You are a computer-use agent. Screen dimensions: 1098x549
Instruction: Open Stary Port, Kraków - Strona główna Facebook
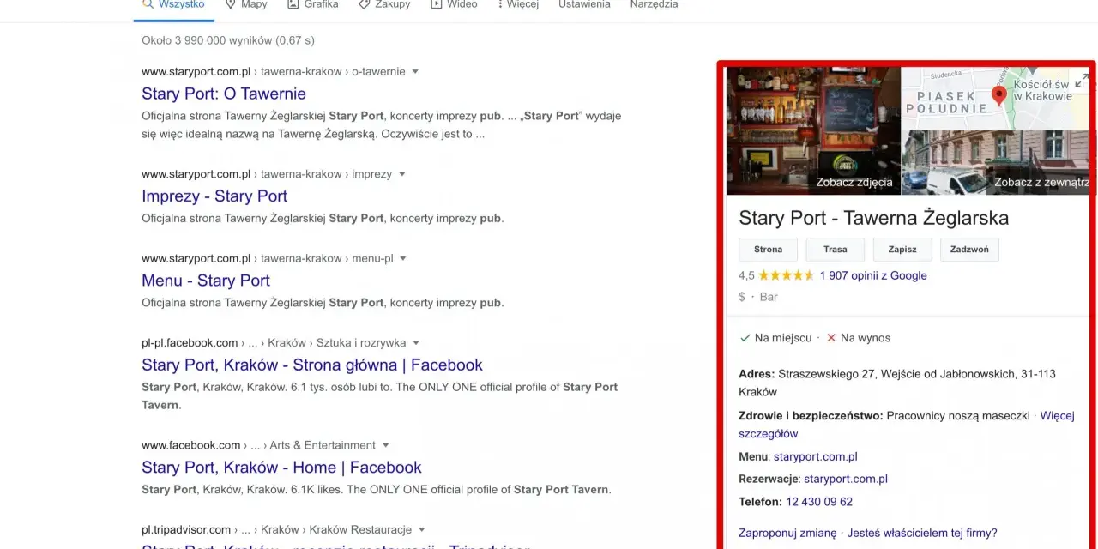click(312, 365)
